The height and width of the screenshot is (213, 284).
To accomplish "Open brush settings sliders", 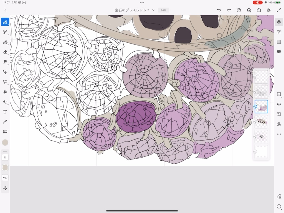I will tap(5, 188).
